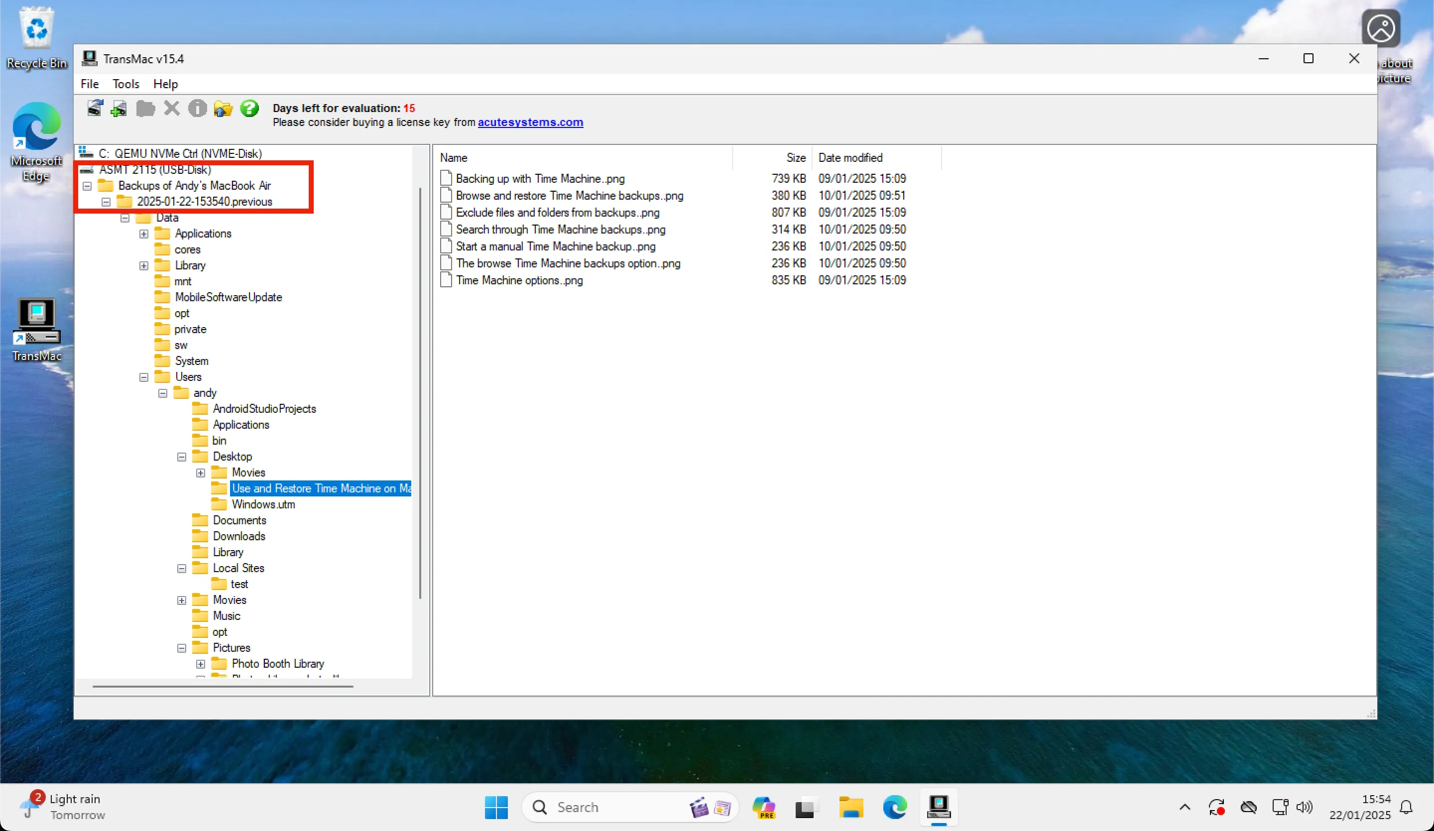
Task: Click the open disk image icon with green plus
Action: [x=119, y=108]
